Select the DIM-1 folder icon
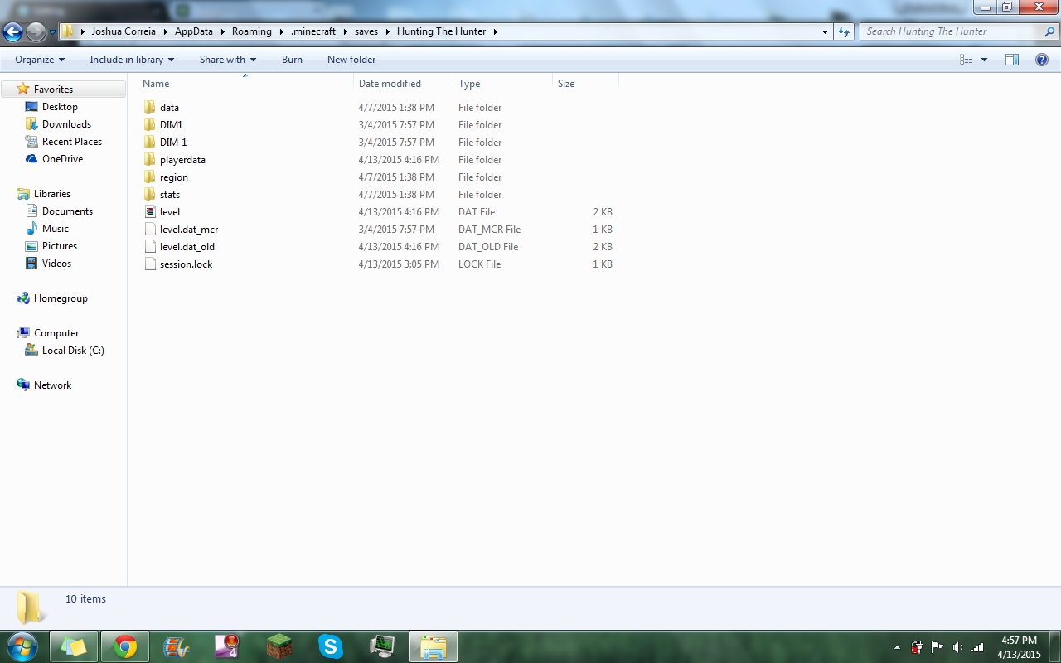 coord(150,143)
